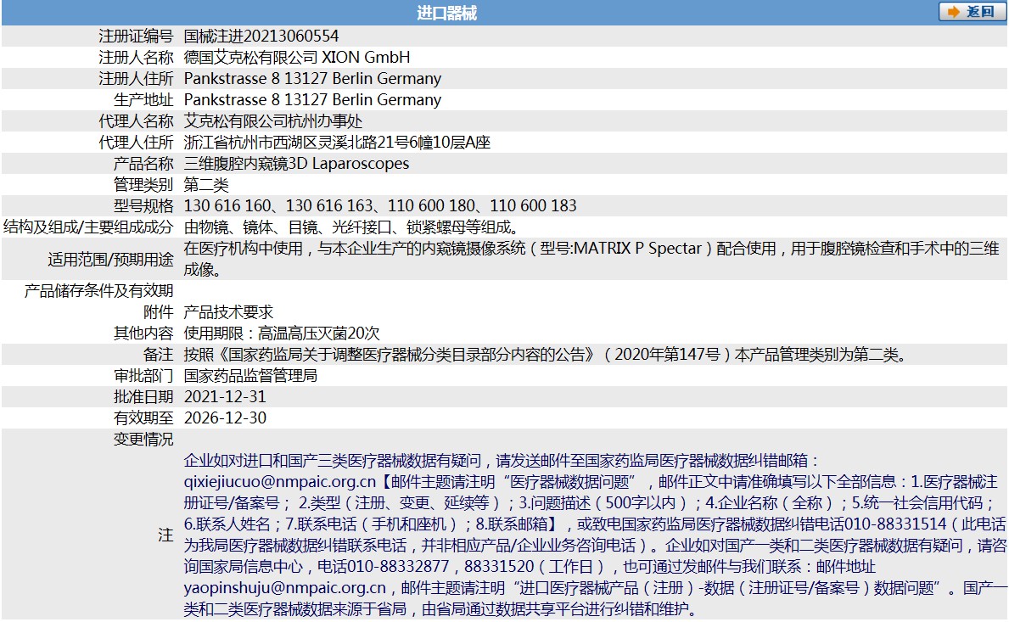Image resolution: width=1009 pixels, height=622 pixels.
Task: Click the 型号规格 label
Action: click(x=143, y=206)
